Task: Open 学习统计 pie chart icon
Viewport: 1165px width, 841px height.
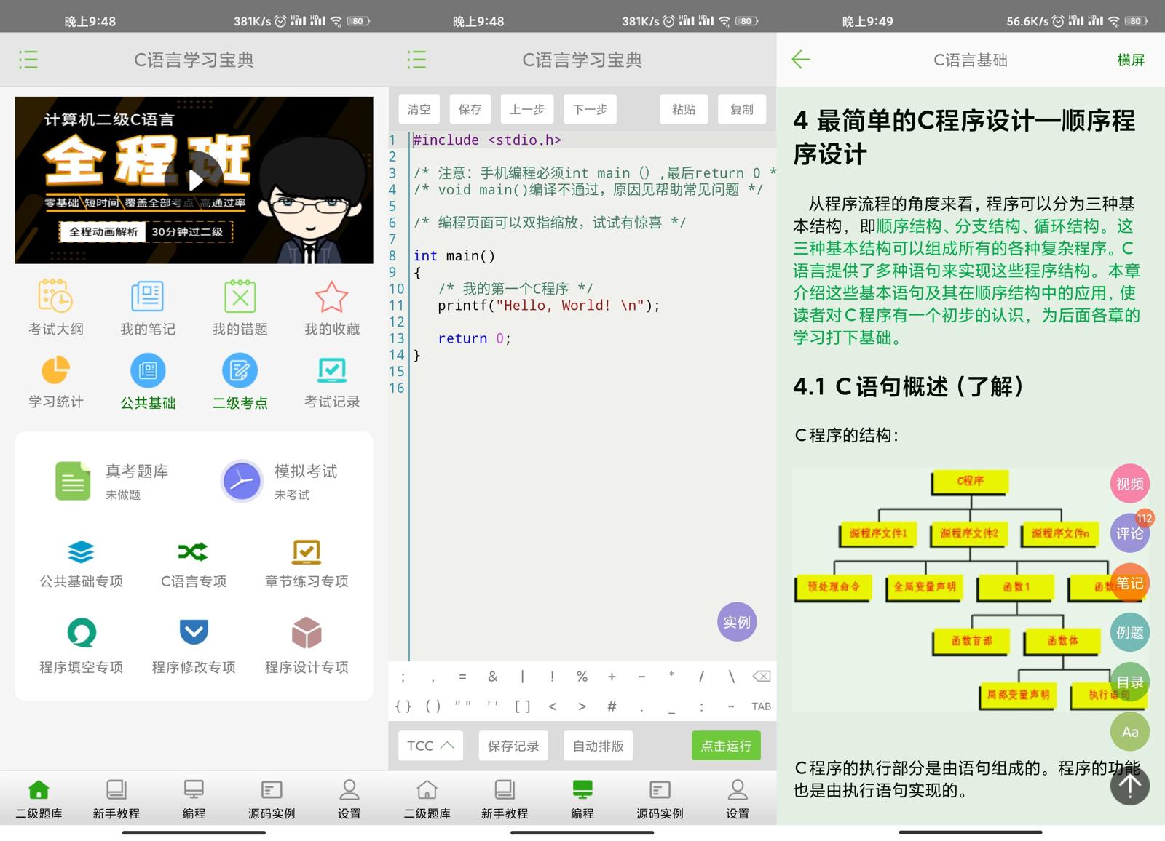Action: pos(55,370)
